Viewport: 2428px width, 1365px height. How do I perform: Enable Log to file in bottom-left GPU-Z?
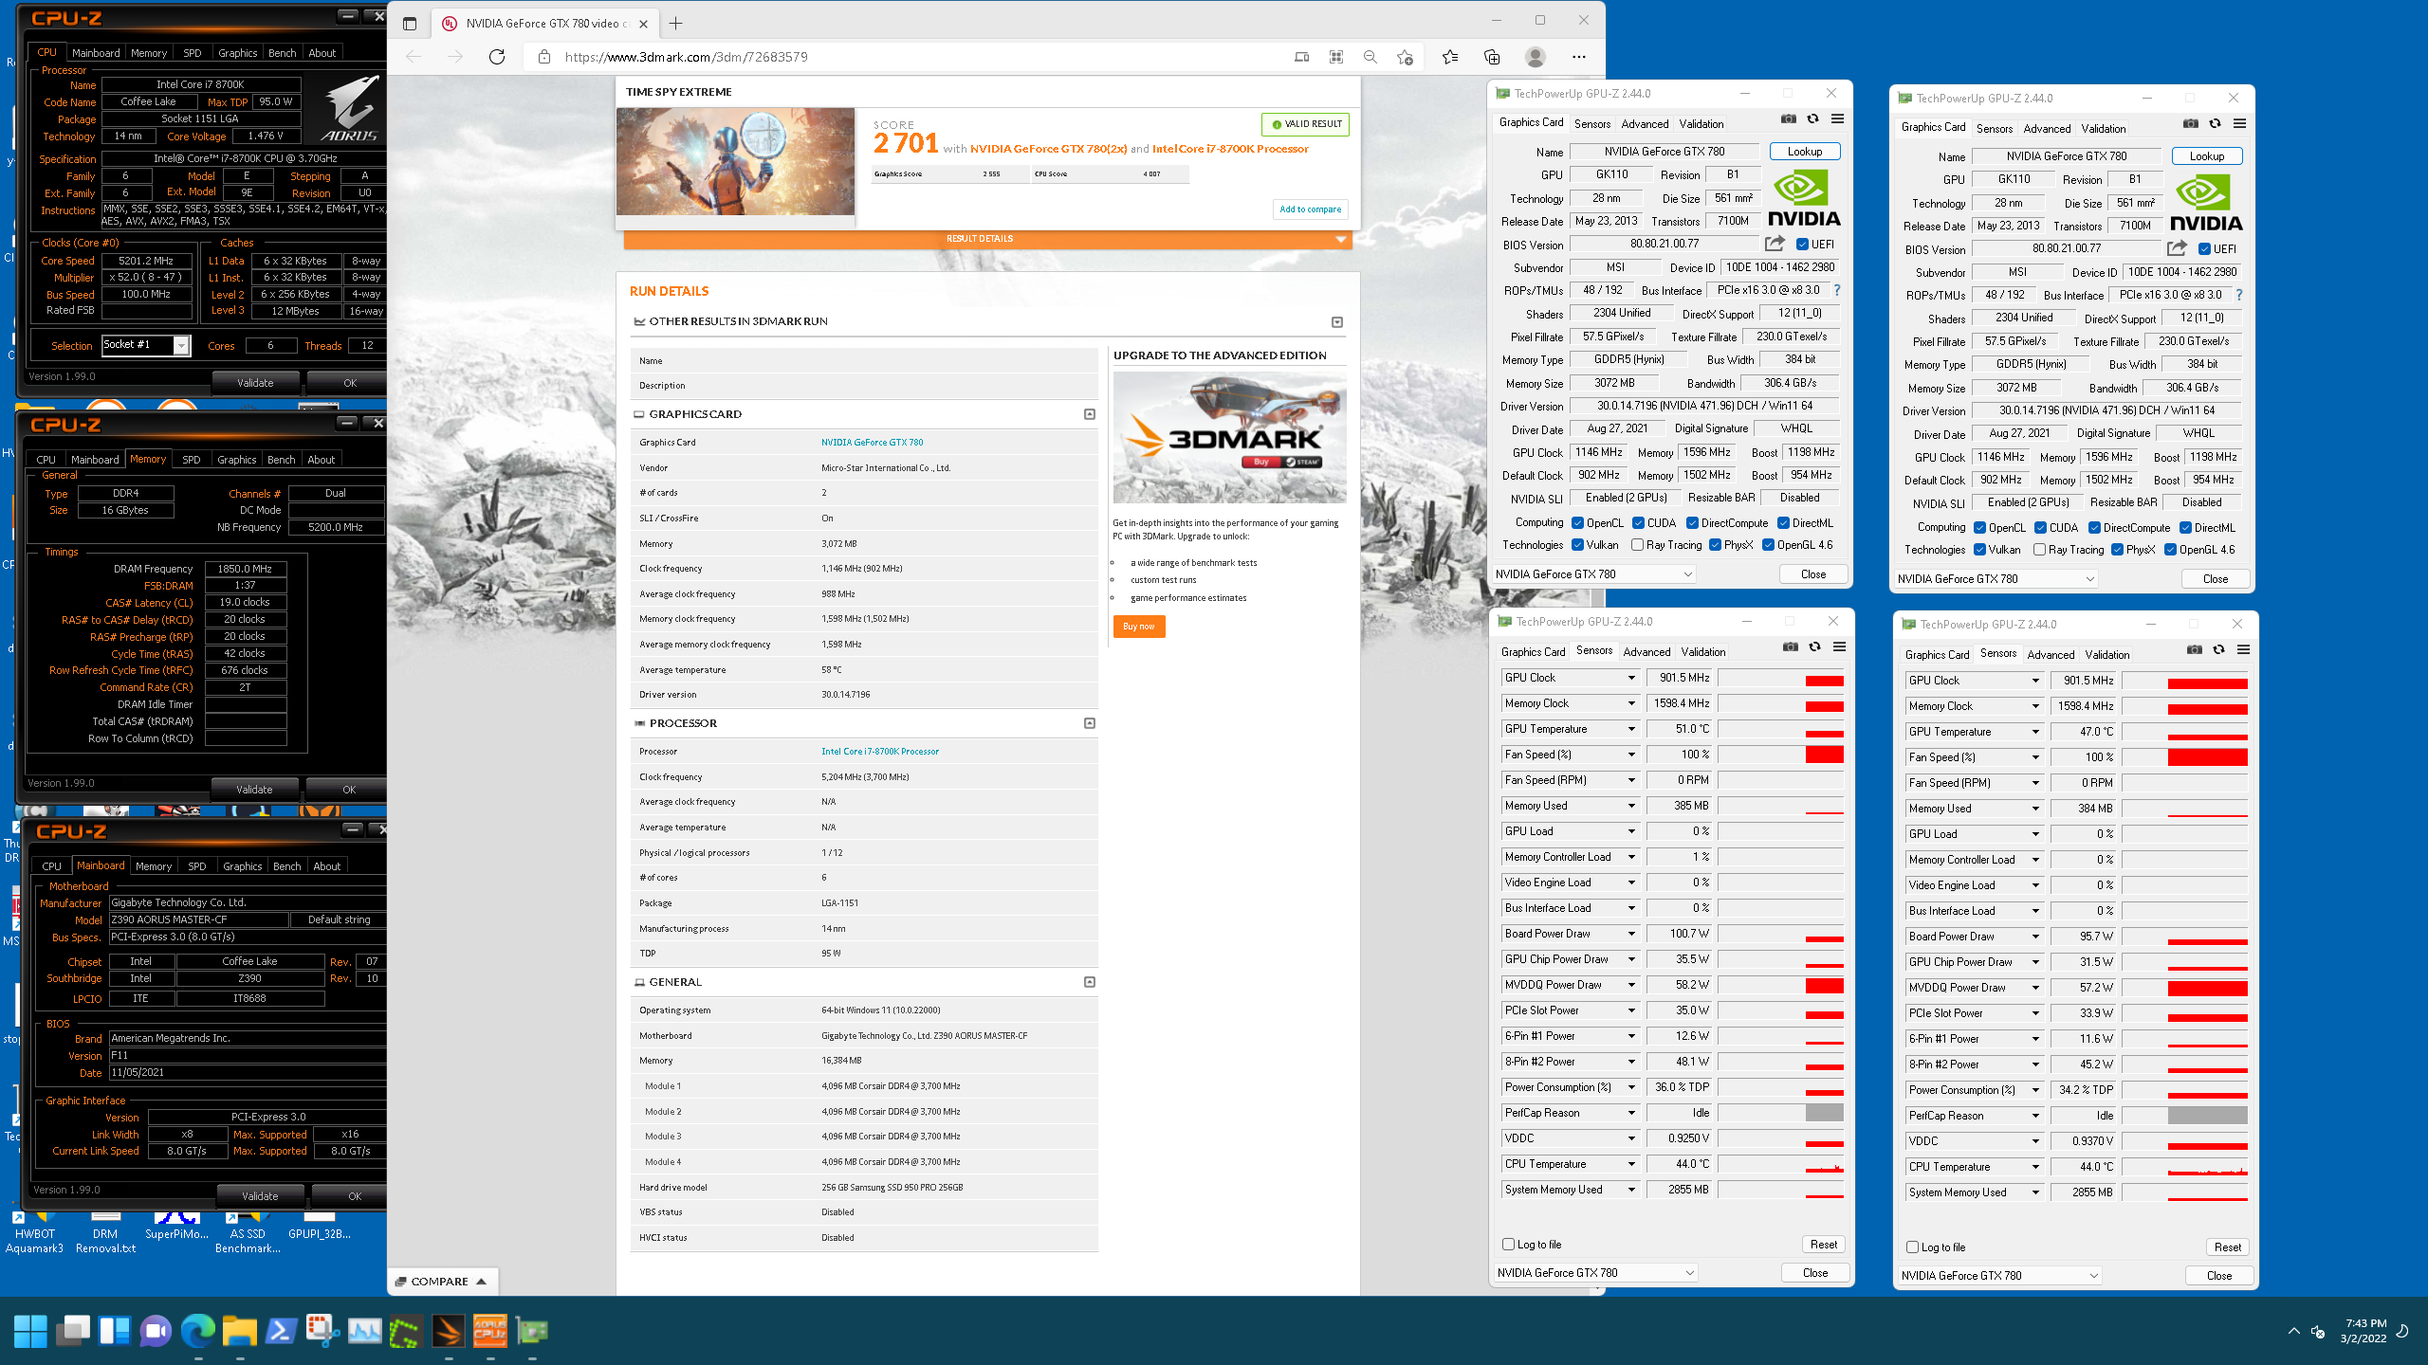[1508, 1245]
